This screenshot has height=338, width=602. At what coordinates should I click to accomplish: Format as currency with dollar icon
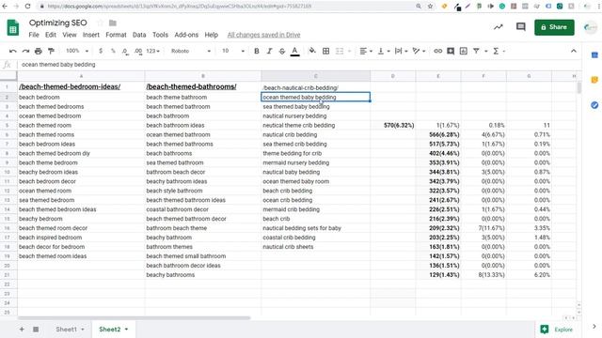pyautogui.click(x=101, y=51)
